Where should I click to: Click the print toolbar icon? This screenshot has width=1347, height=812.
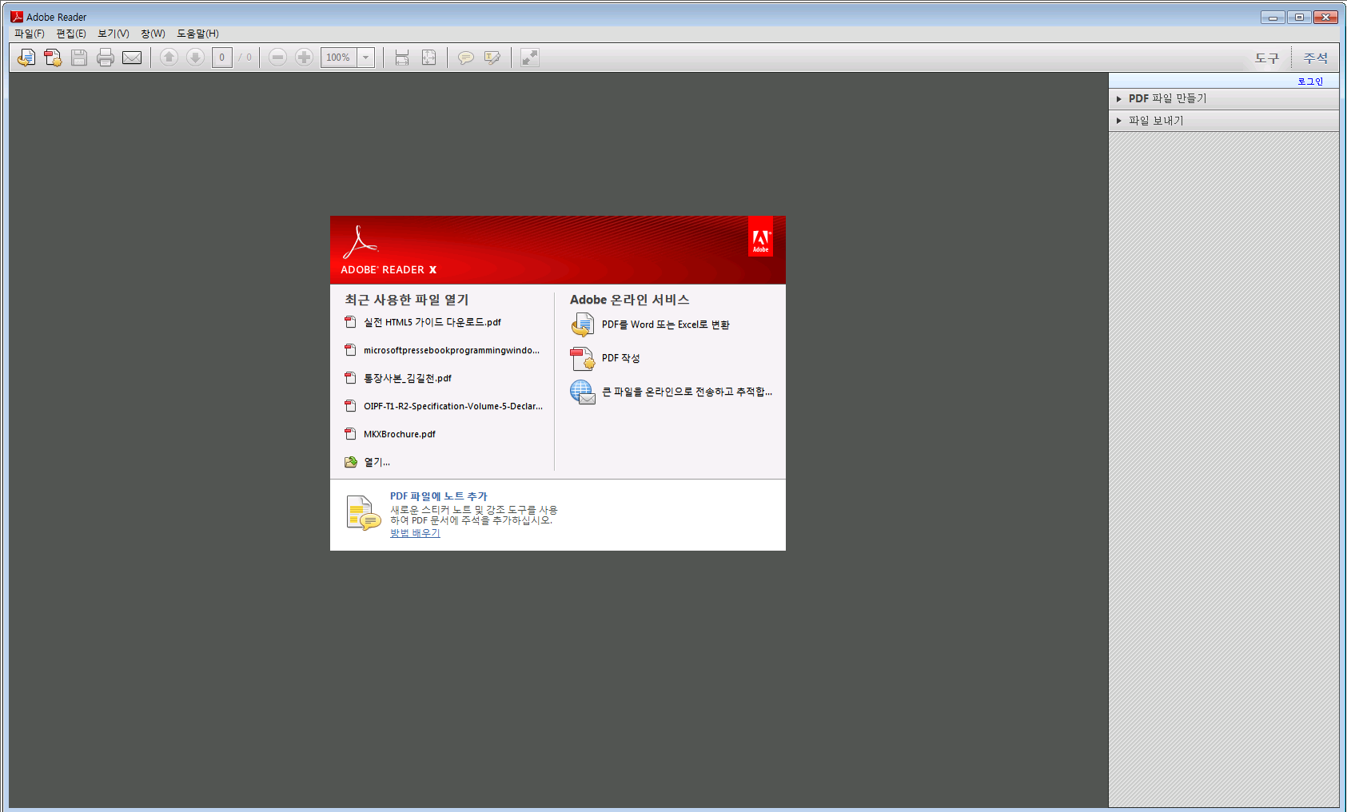click(x=106, y=58)
